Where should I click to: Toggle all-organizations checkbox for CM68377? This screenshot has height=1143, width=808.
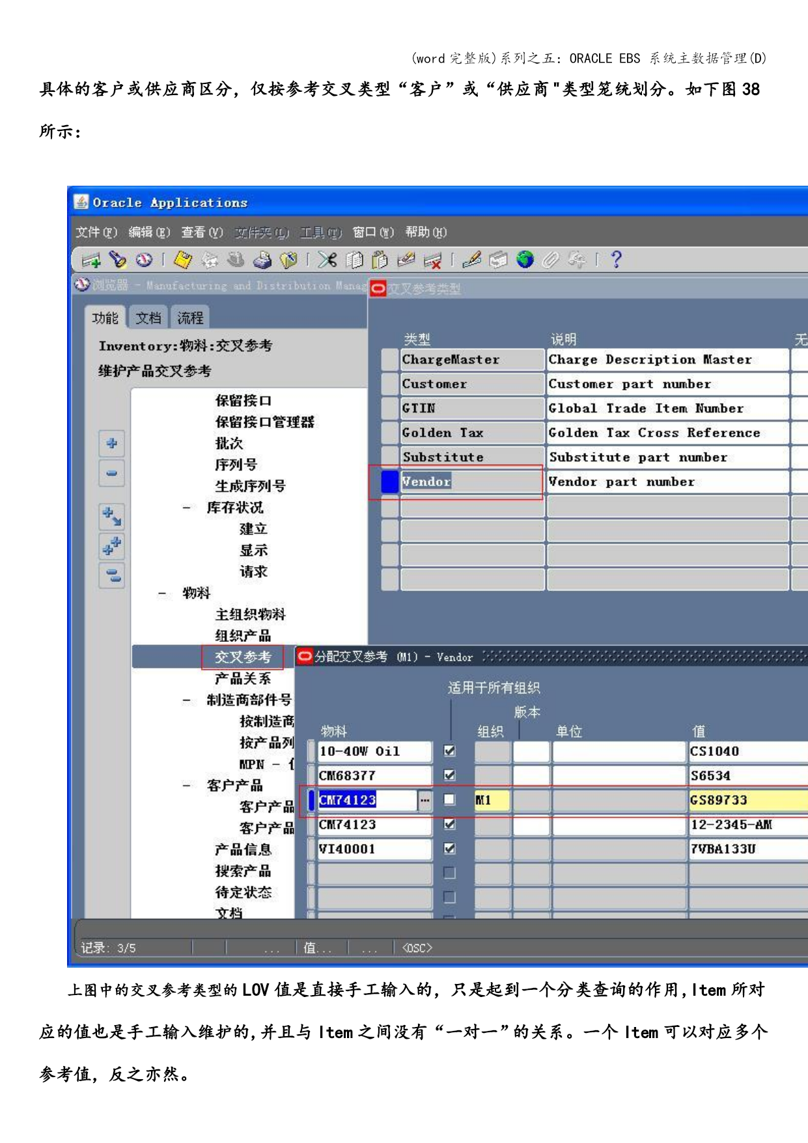(x=449, y=775)
